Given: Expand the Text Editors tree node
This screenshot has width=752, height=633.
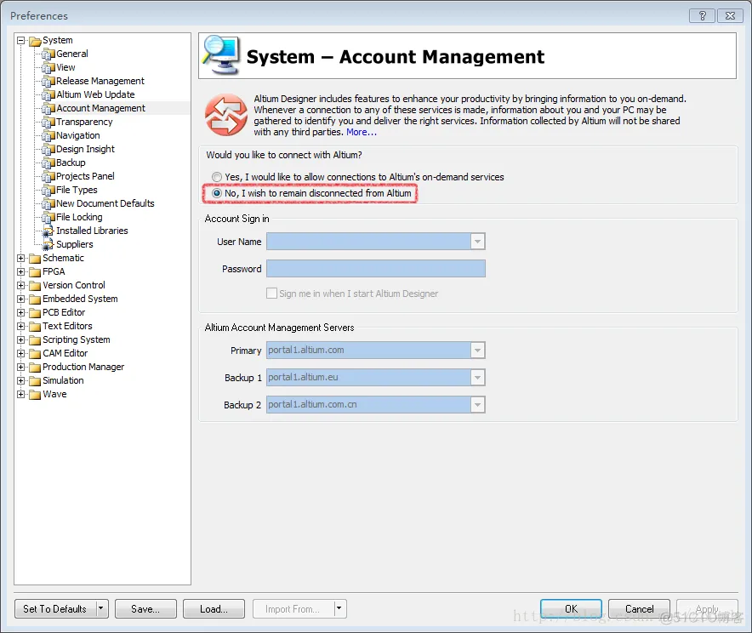Looking at the screenshot, I should click(x=21, y=326).
